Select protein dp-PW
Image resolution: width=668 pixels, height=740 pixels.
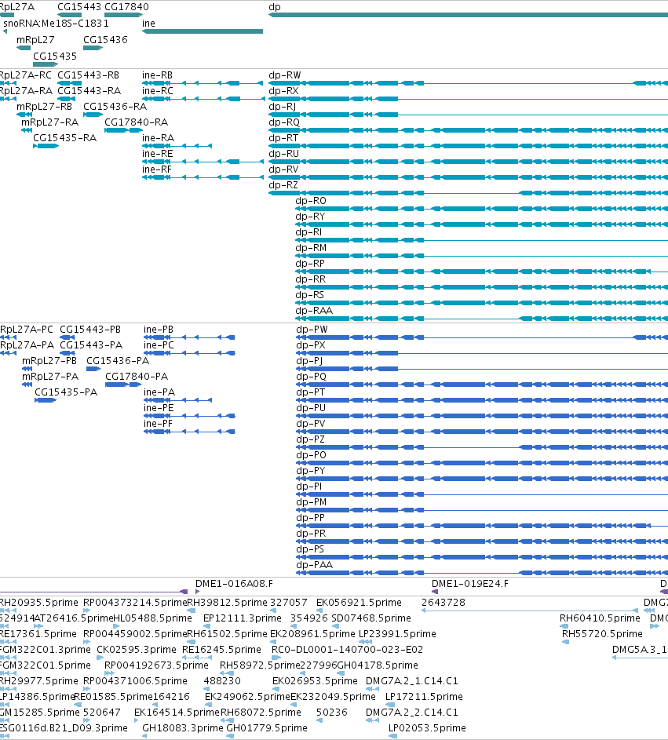(482, 337)
